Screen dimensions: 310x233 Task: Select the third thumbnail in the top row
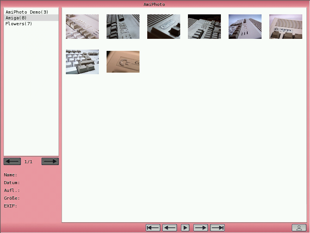tap(164, 27)
